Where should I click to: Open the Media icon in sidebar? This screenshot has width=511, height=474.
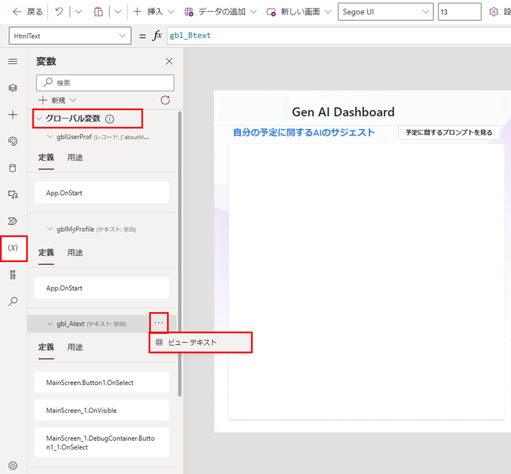pos(13,194)
